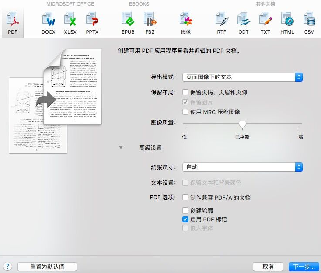Collapse the 高级设置 disclosure triangle
321x273 pixels.
click(121, 148)
